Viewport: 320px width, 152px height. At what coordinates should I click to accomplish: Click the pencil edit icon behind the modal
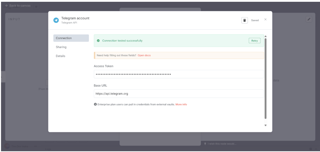tap(309, 19)
